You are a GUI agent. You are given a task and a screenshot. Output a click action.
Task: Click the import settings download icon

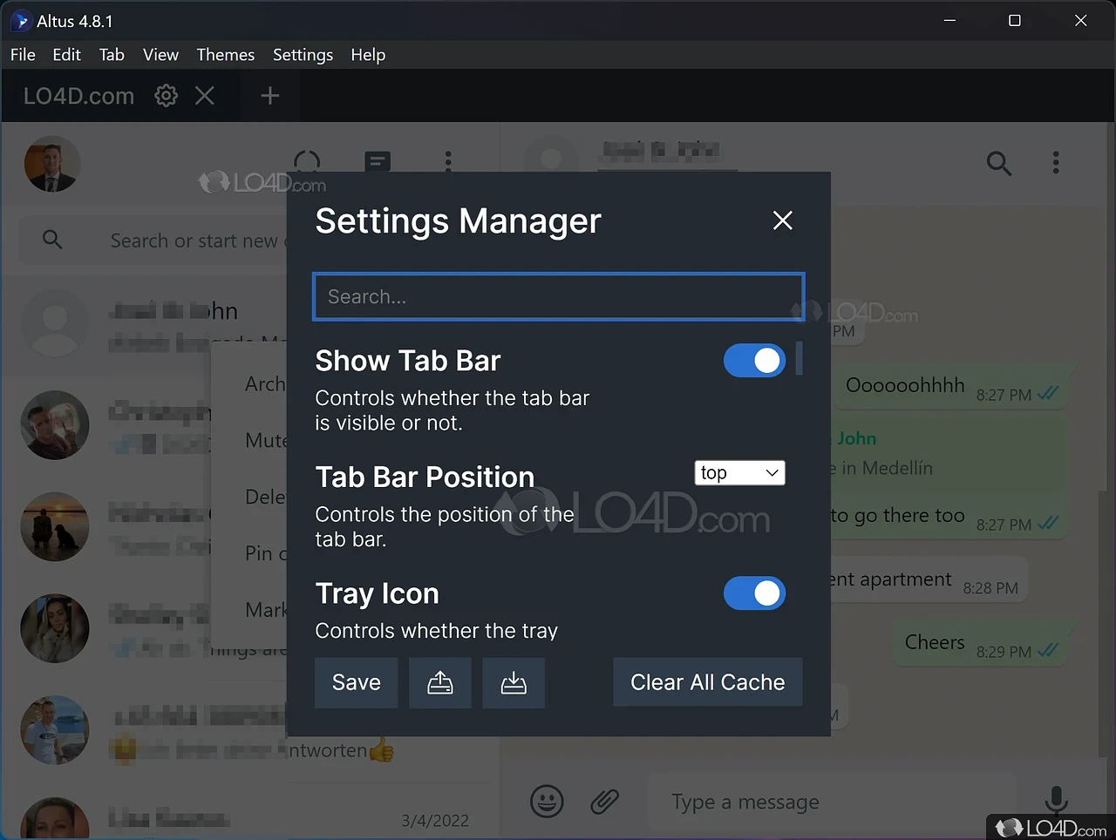click(514, 682)
